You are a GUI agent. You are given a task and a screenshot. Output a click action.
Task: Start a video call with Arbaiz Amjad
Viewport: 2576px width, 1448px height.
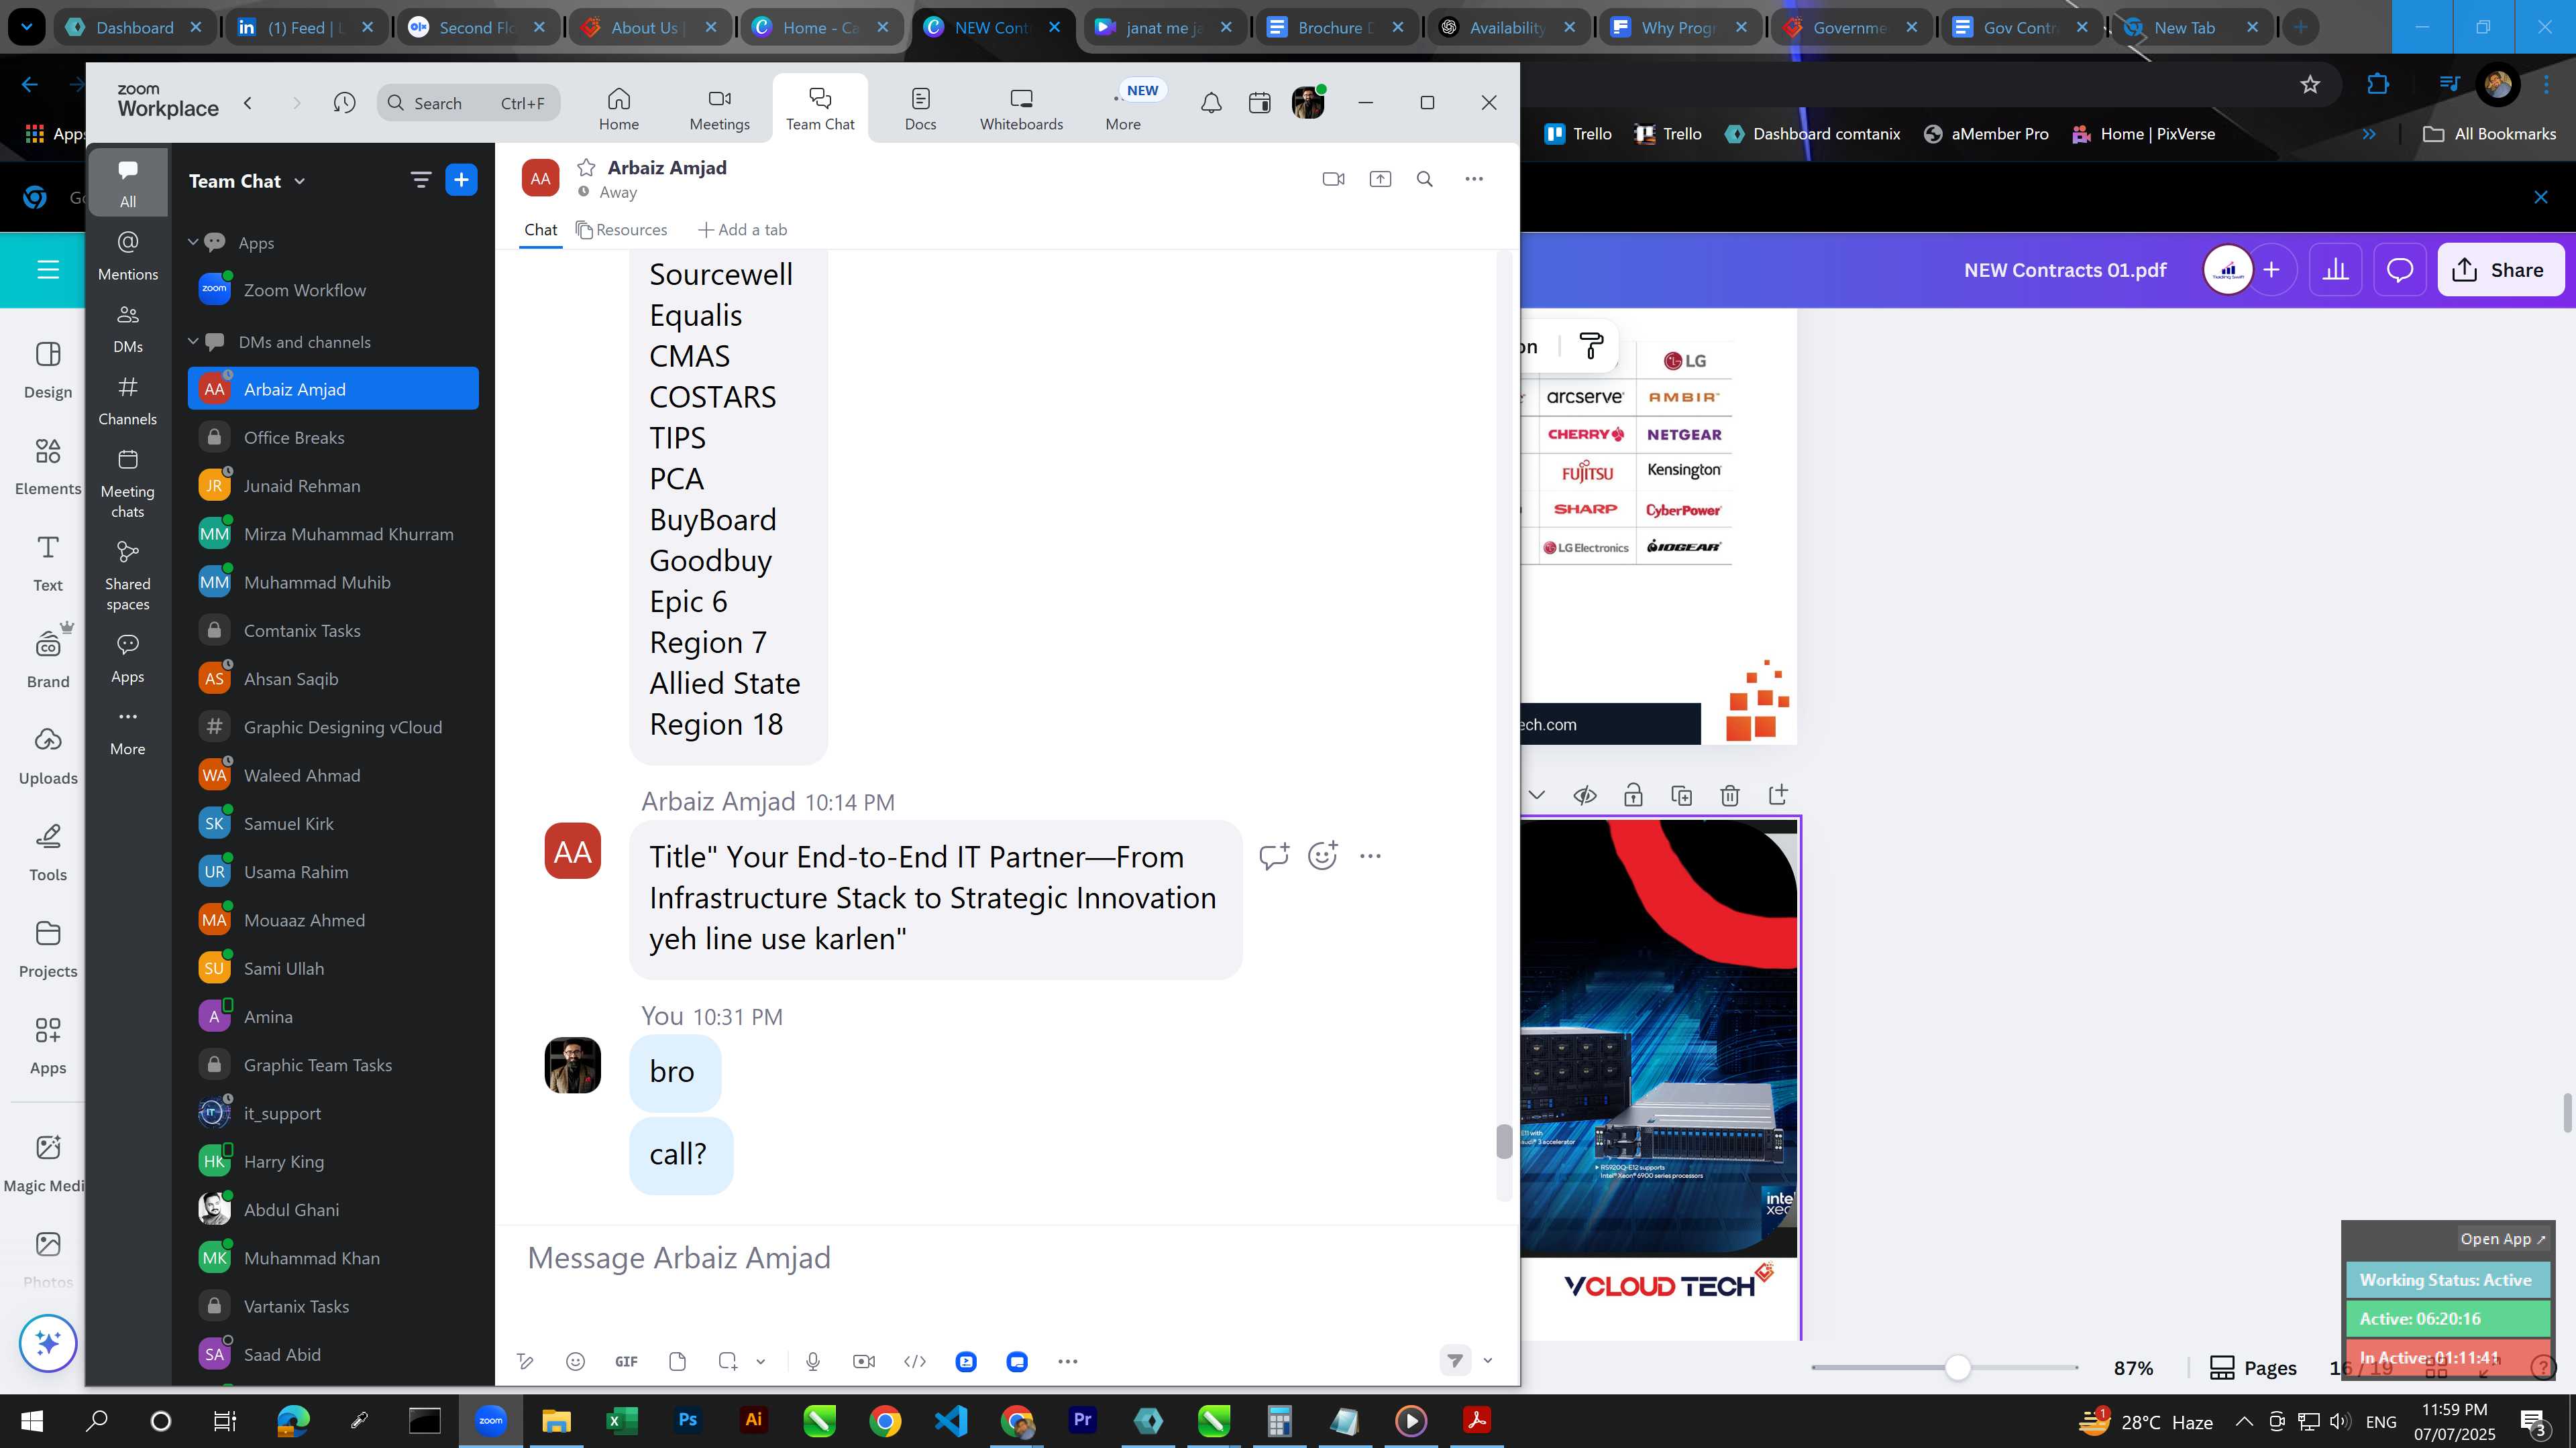pos(1333,179)
